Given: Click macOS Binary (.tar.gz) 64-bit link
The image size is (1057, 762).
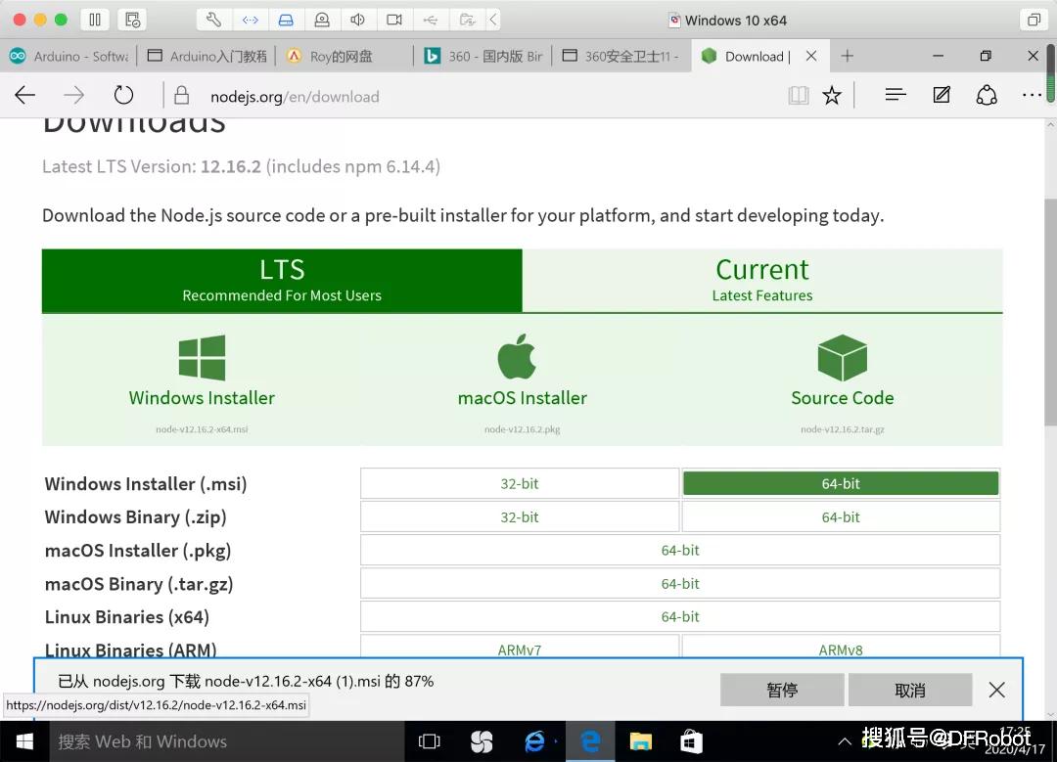Looking at the screenshot, I should tap(680, 583).
